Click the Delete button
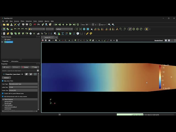 [x=25, y=67]
